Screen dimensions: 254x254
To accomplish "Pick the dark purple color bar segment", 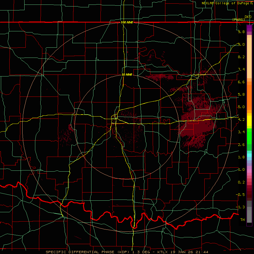I will (x=249, y=28).
